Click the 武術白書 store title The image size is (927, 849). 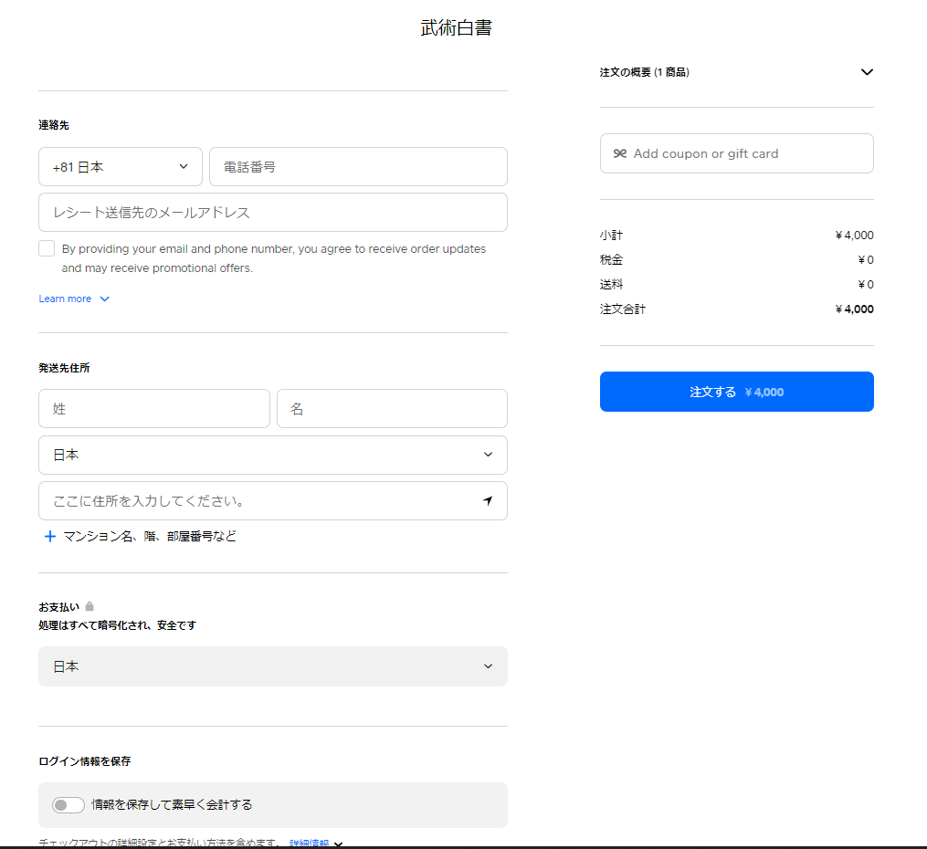456,28
